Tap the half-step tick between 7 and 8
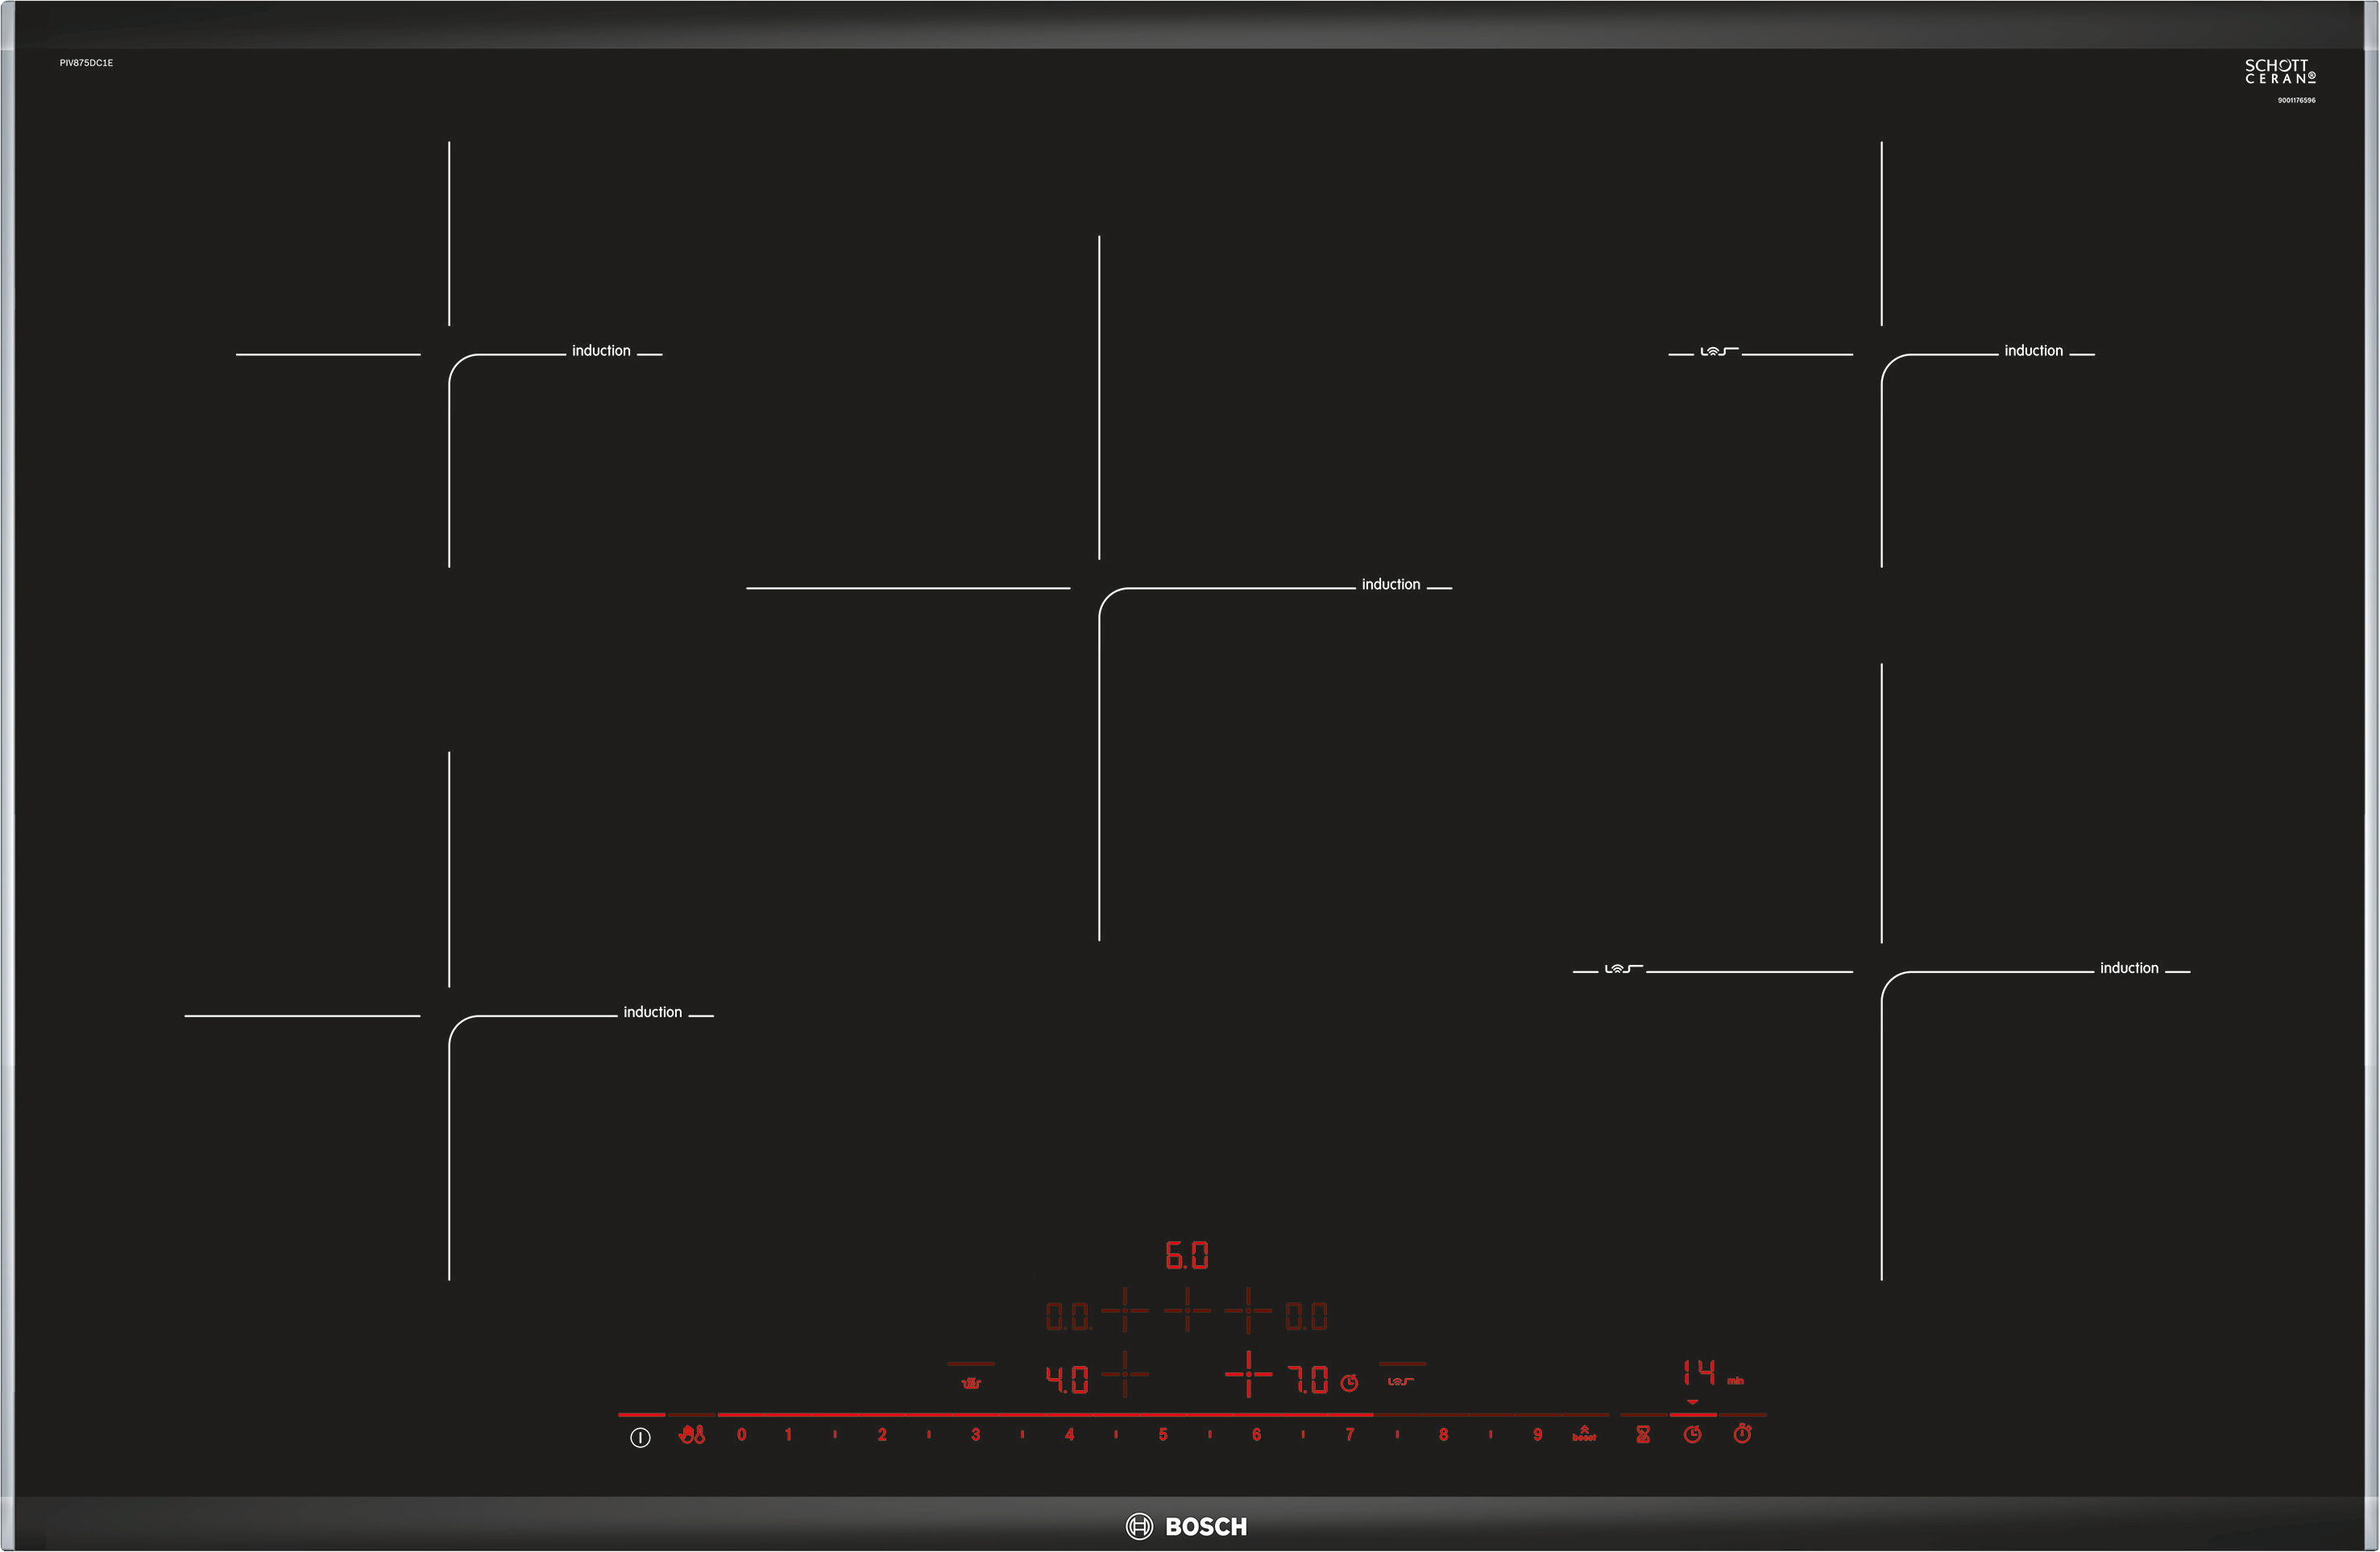The height and width of the screenshot is (1552, 2380). (1397, 1435)
